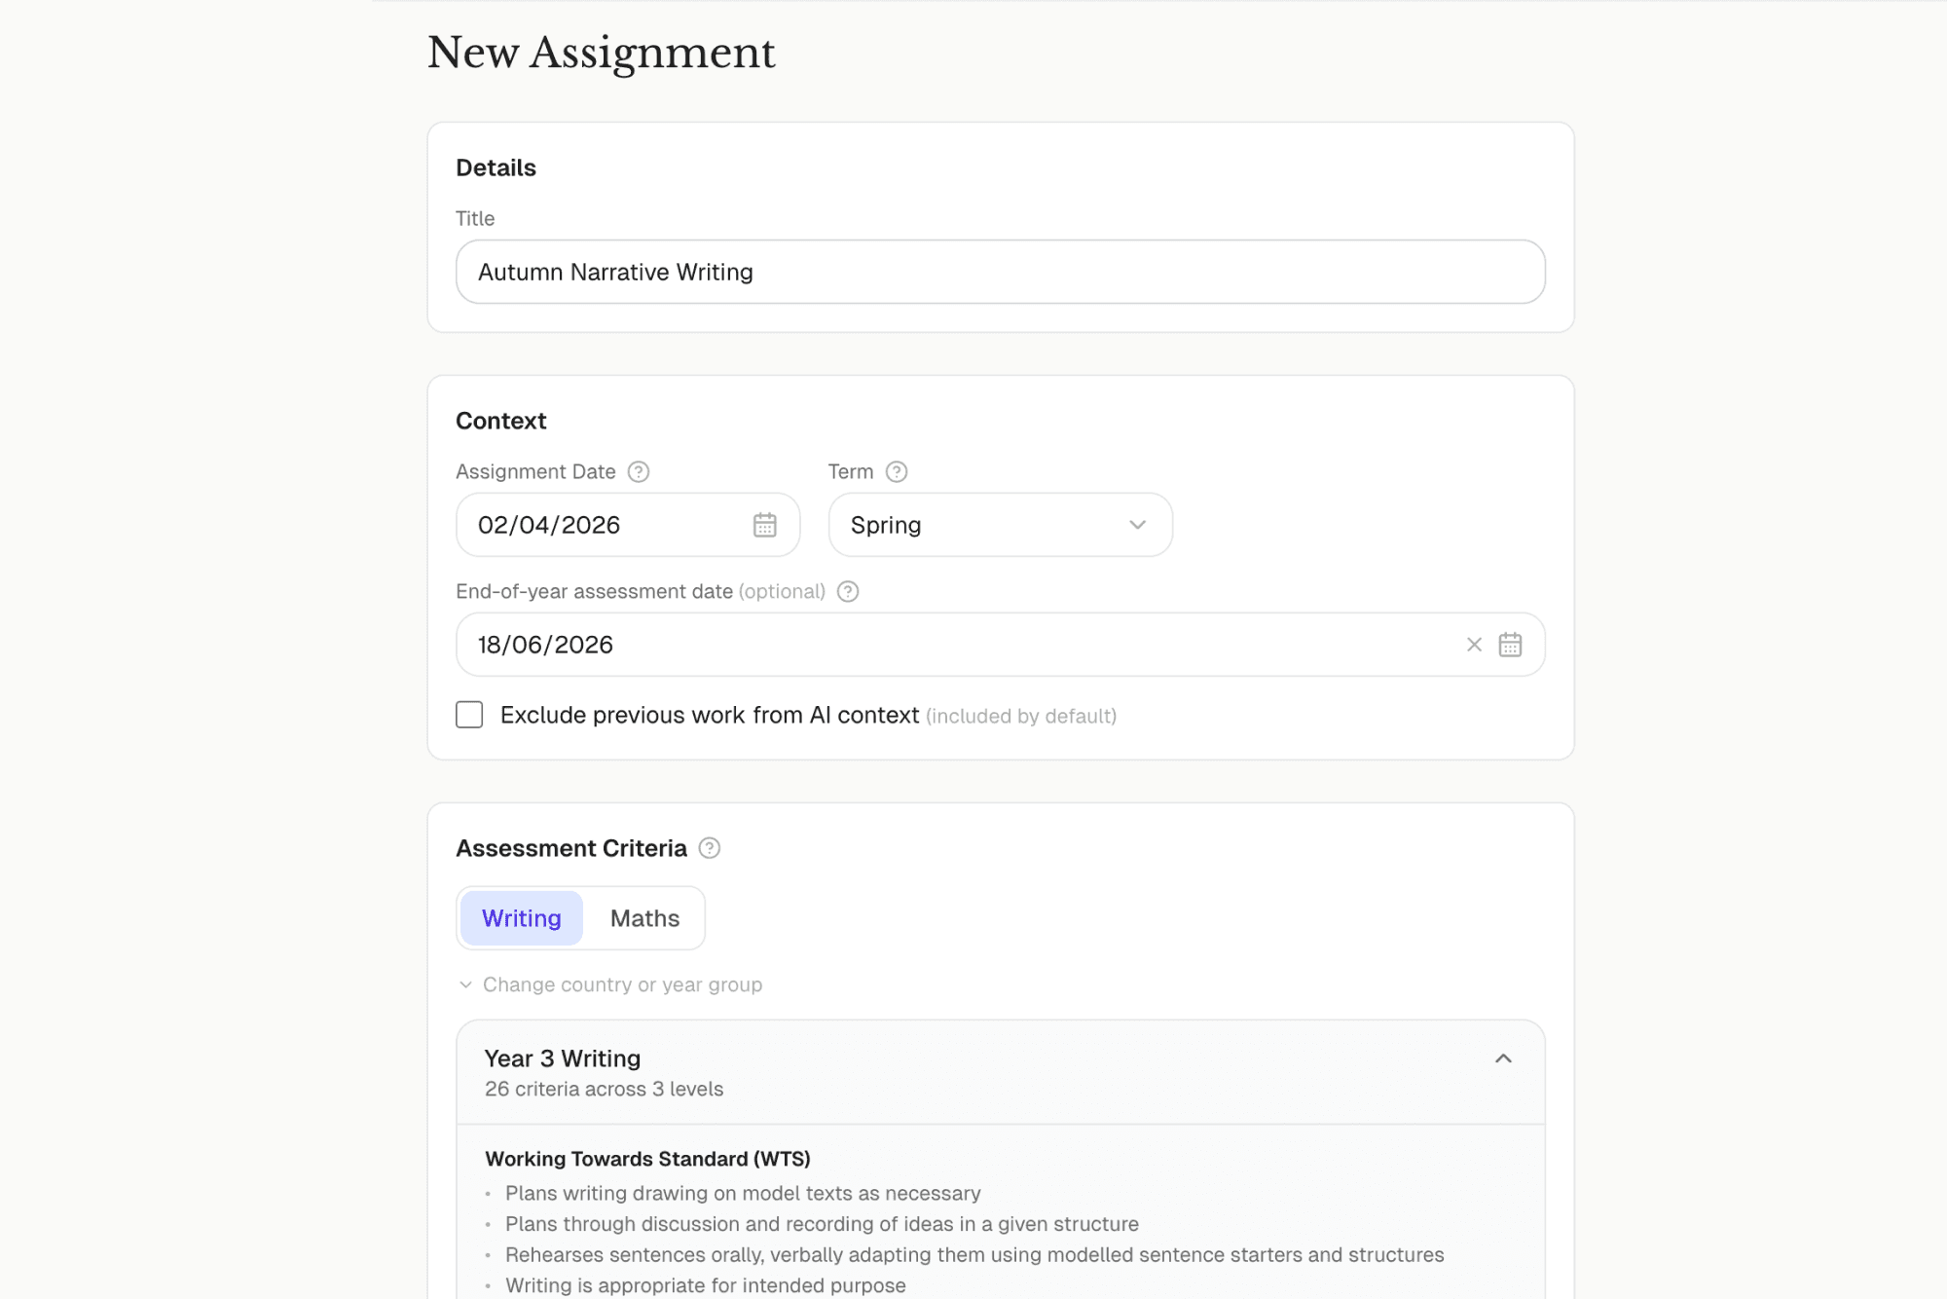Click the 02/04/2026 assignment date field
The width and height of the screenshot is (1947, 1299).
click(x=604, y=525)
